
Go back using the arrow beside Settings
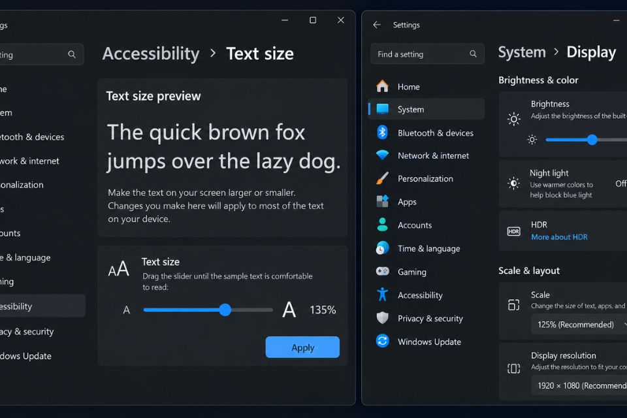(x=377, y=25)
